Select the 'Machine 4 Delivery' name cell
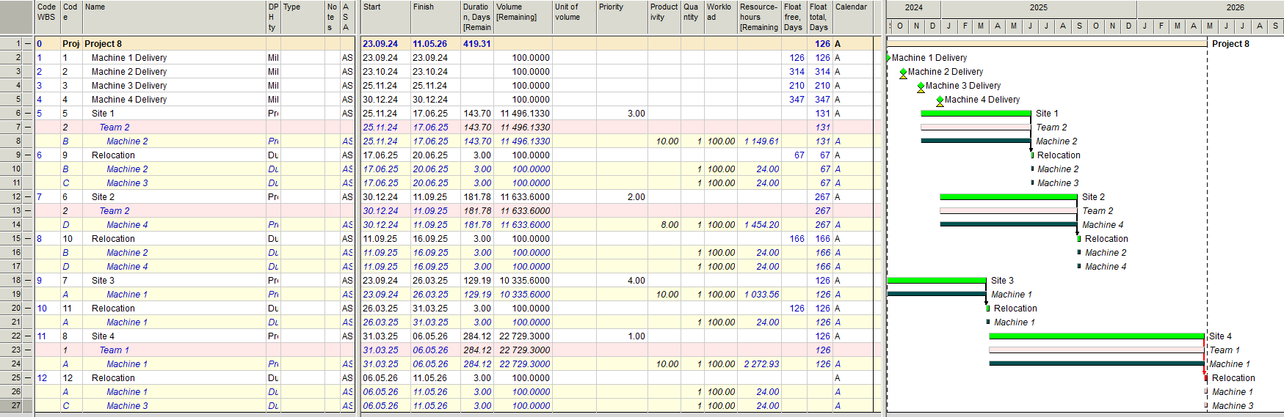The width and height of the screenshot is (1284, 417). 174,100
